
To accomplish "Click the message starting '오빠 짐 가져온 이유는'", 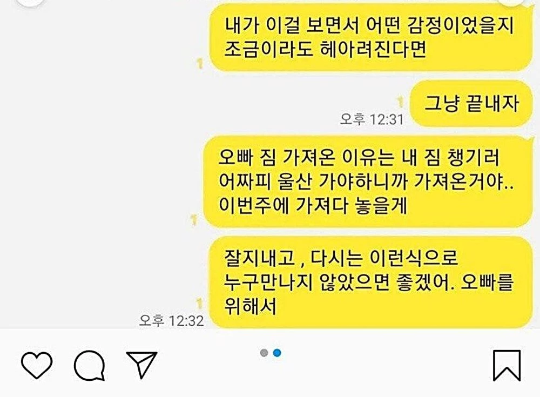I will pyautogui.click(x=368, y=181).
